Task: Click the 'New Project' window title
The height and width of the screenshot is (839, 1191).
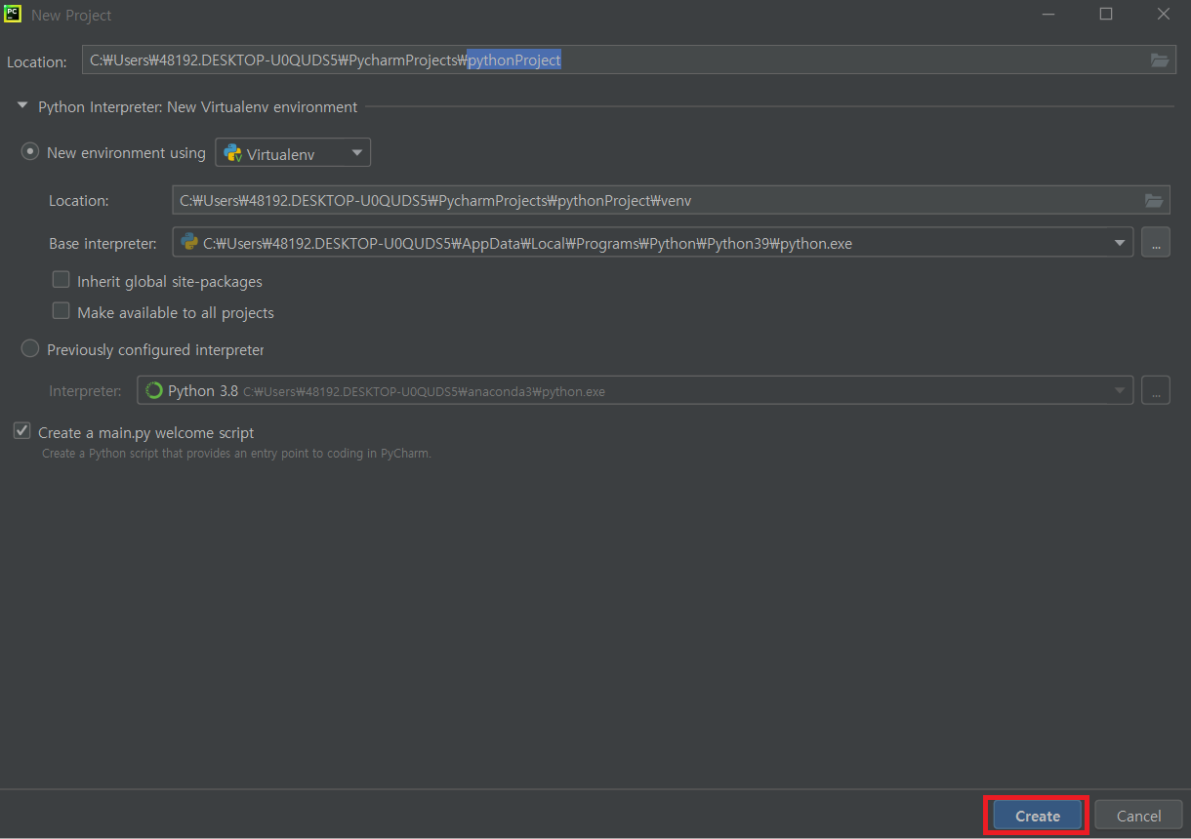Action: [71, 16]
